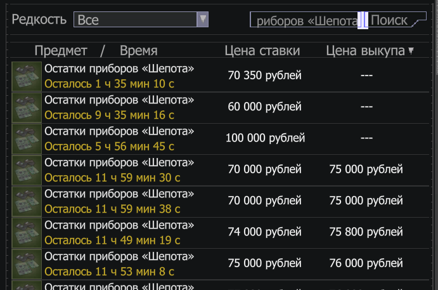The height and width of the screenshot is (290, 438).
Task: Click search field containing «Шепота» text
Action: [x=306, y=20]
